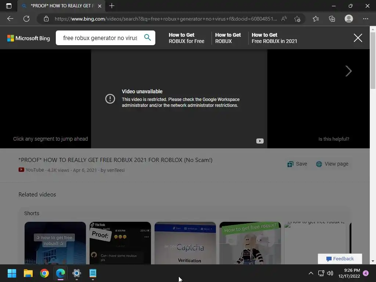Viewport: 376px width, 282px height.
Task: Click the page vertical scrollbar thumb
Action: click(373, 61)
